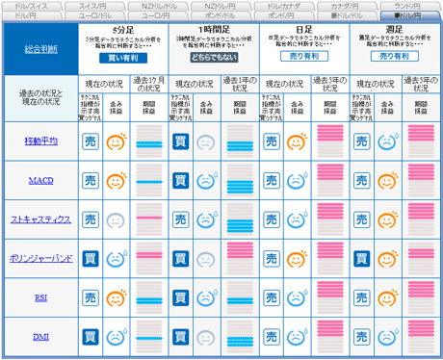Click 移動平均 row 5分足 期間損益 bar chart

[149, 141]
